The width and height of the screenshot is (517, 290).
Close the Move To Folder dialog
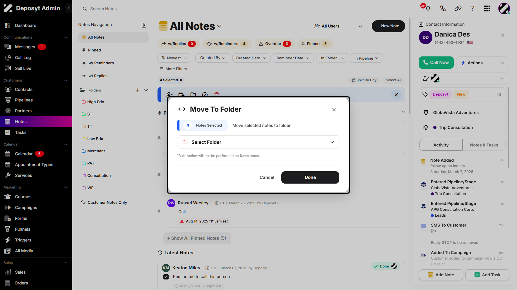click(334, 110)
